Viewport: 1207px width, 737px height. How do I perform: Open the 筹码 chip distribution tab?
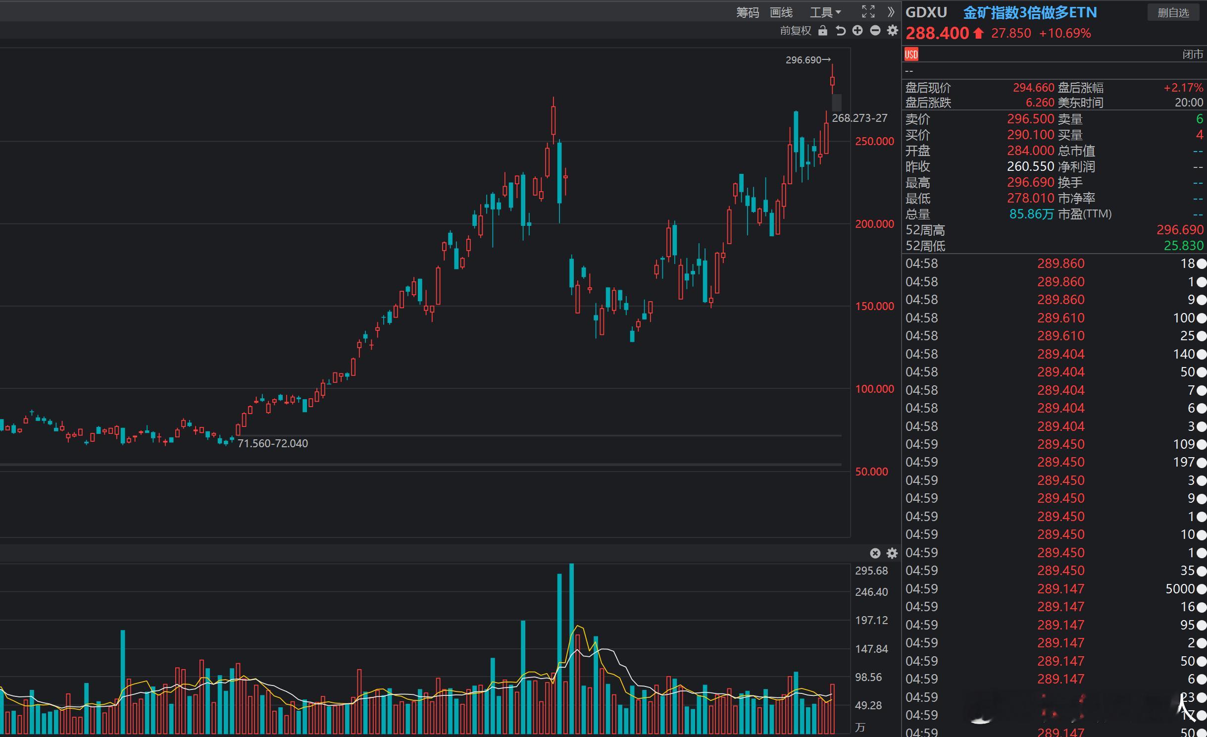[x=747, y=12]
